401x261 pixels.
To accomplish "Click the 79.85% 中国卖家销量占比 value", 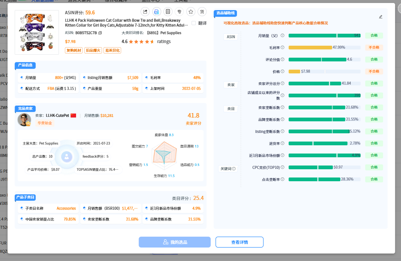I will [x=70, y=219].
